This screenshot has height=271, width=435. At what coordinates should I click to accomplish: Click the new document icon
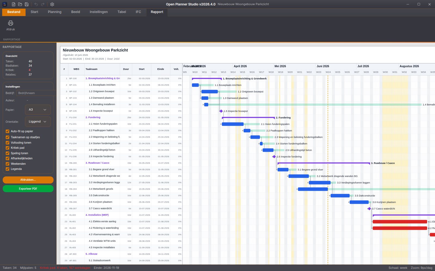tap(14, 4)
